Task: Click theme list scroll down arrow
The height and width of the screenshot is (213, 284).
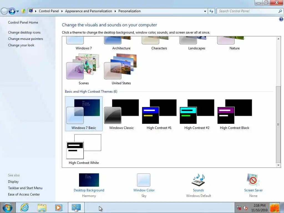Action: coord(278,165)
